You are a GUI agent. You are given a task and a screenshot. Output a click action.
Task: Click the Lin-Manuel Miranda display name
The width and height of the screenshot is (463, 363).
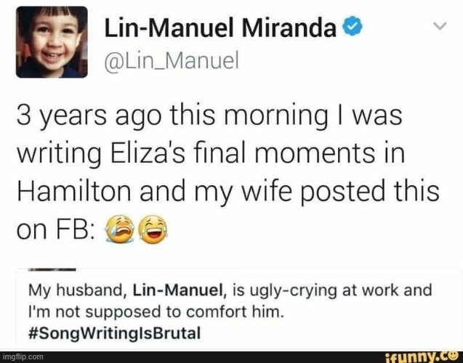(220, 28)
